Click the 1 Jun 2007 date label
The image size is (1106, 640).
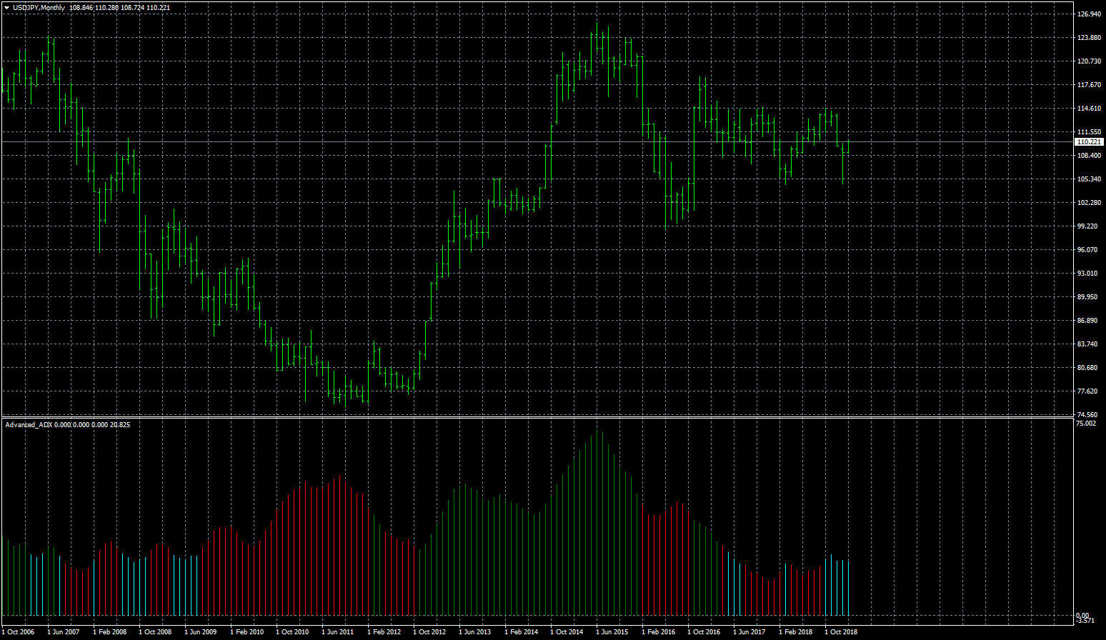click(64, 632)
